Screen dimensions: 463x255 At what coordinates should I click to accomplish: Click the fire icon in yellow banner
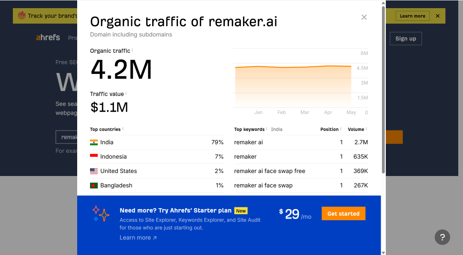pyautogui.click(x=22, y=15)
